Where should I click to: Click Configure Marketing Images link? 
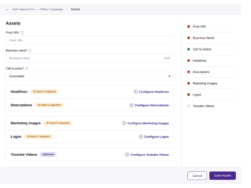[148, 123]
